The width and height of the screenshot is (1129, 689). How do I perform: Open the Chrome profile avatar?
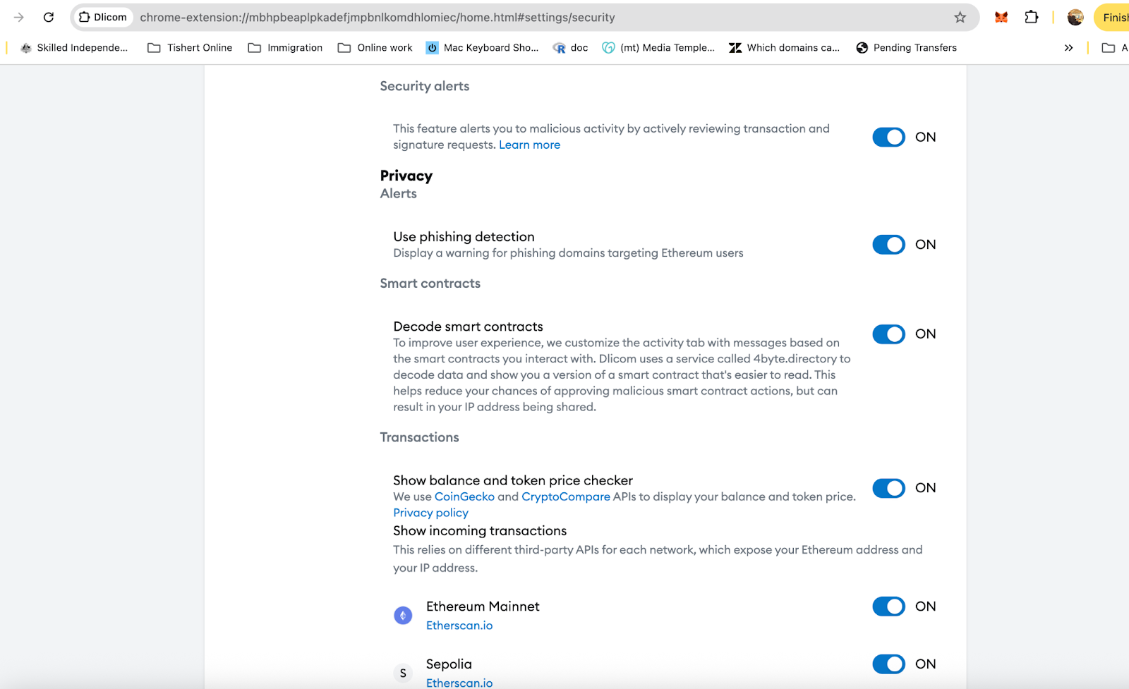click(x=1075, y=18)
